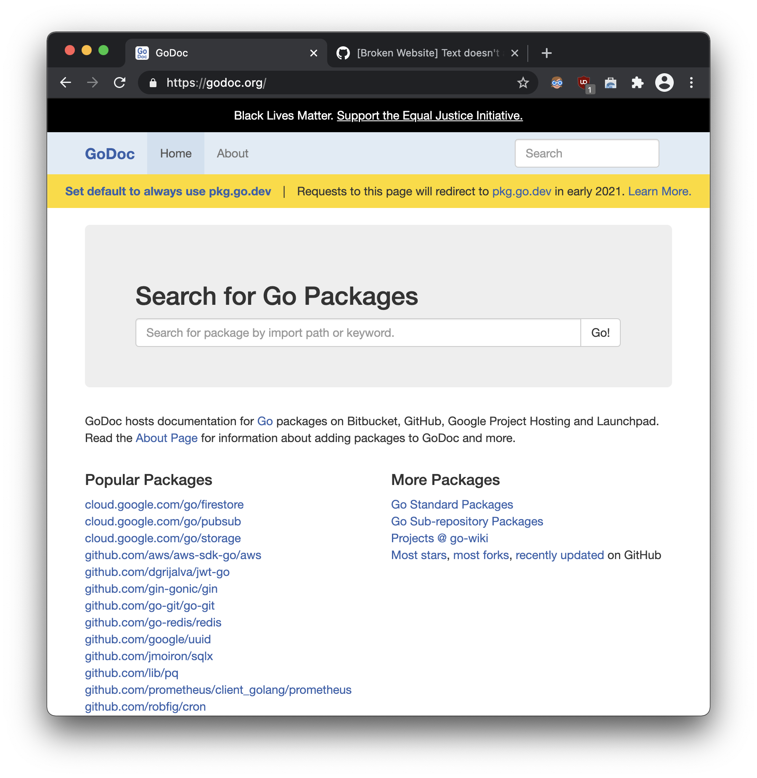Follow Support the Equal Justice Initiative link

(430, 115)
